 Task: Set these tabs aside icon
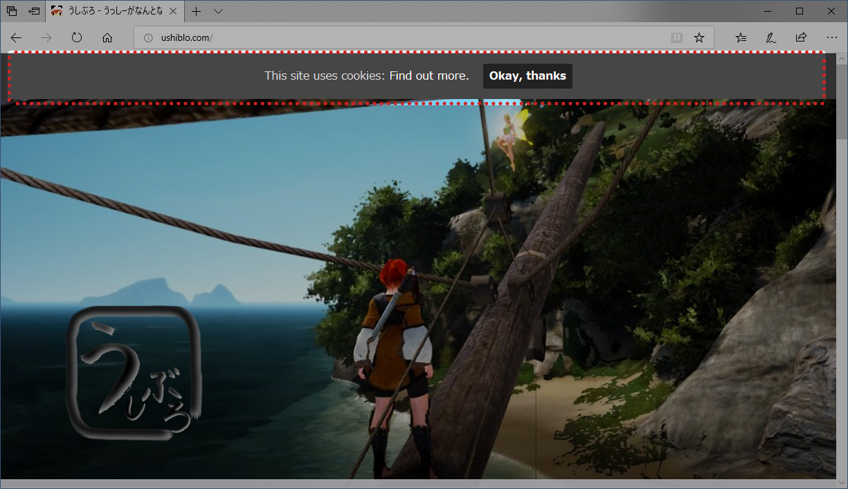coord(34,11)
